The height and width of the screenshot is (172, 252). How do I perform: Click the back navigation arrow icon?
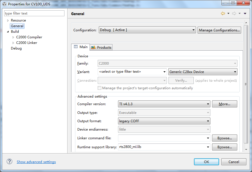pyautogui.click(x=223, y=13)
